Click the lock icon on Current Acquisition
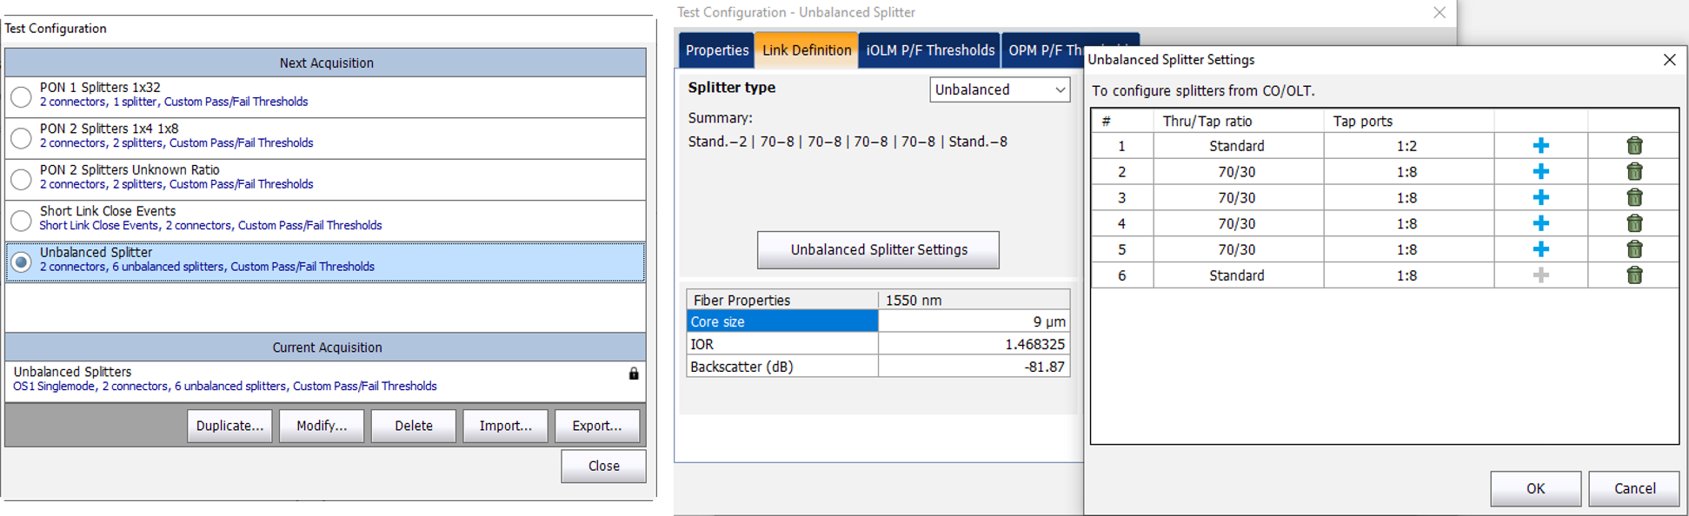 pos(634,374)
